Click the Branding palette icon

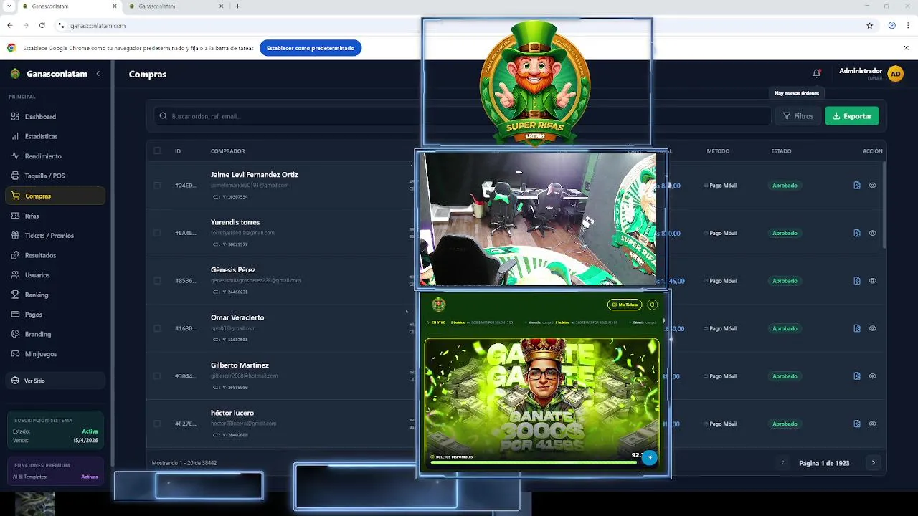pyautogui.click(x=16, y=334)
